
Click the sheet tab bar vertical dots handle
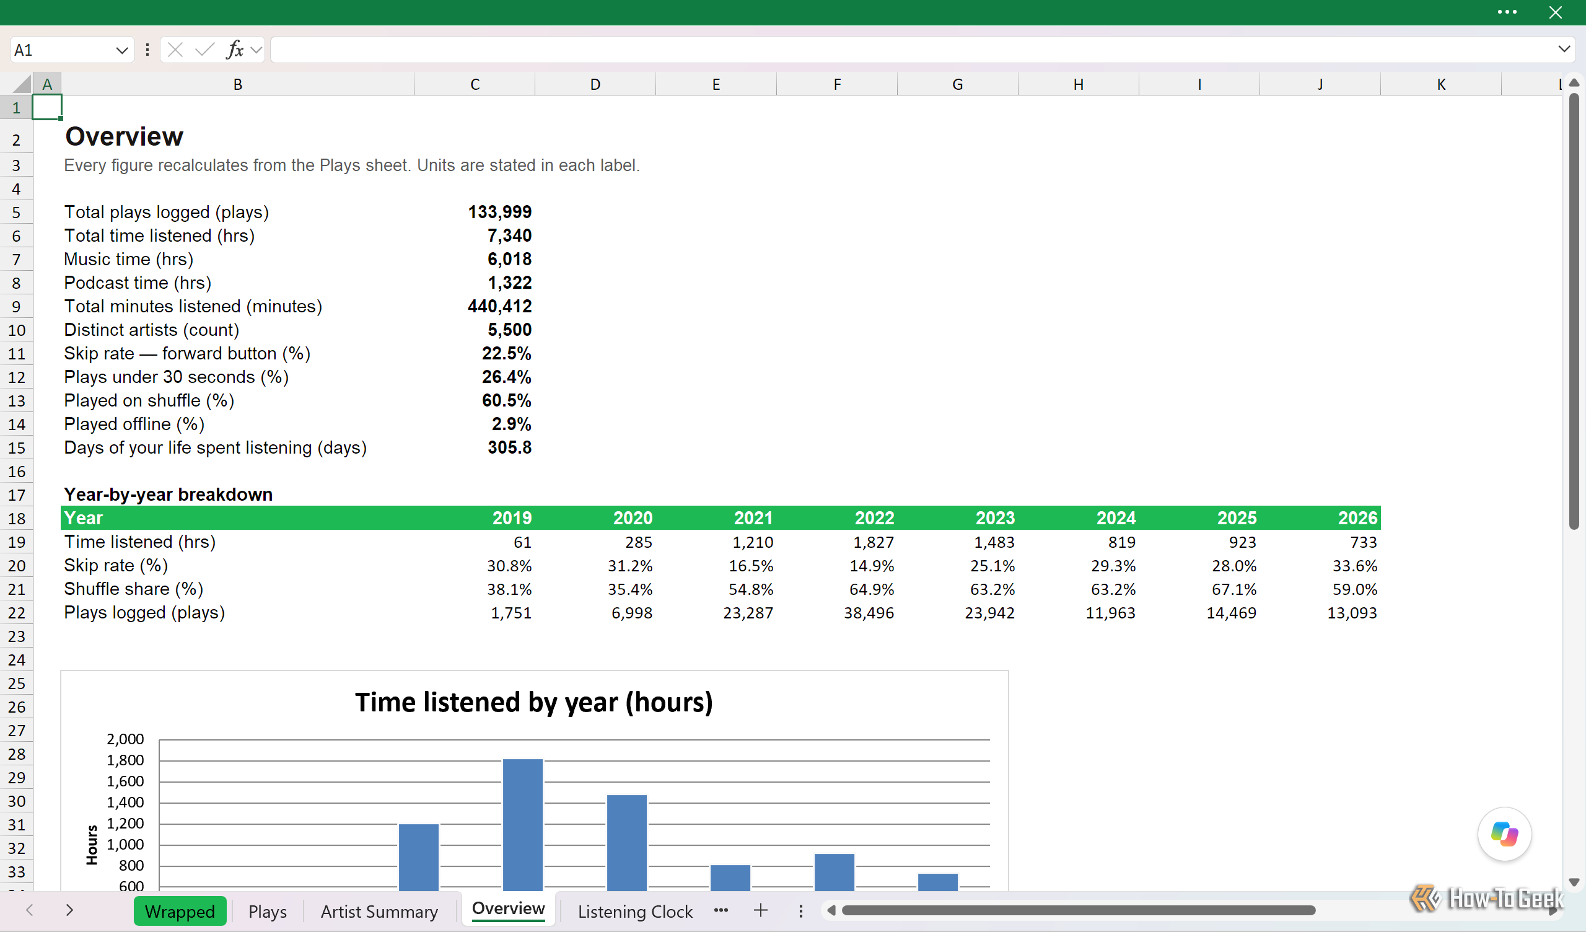pos(800,910)
